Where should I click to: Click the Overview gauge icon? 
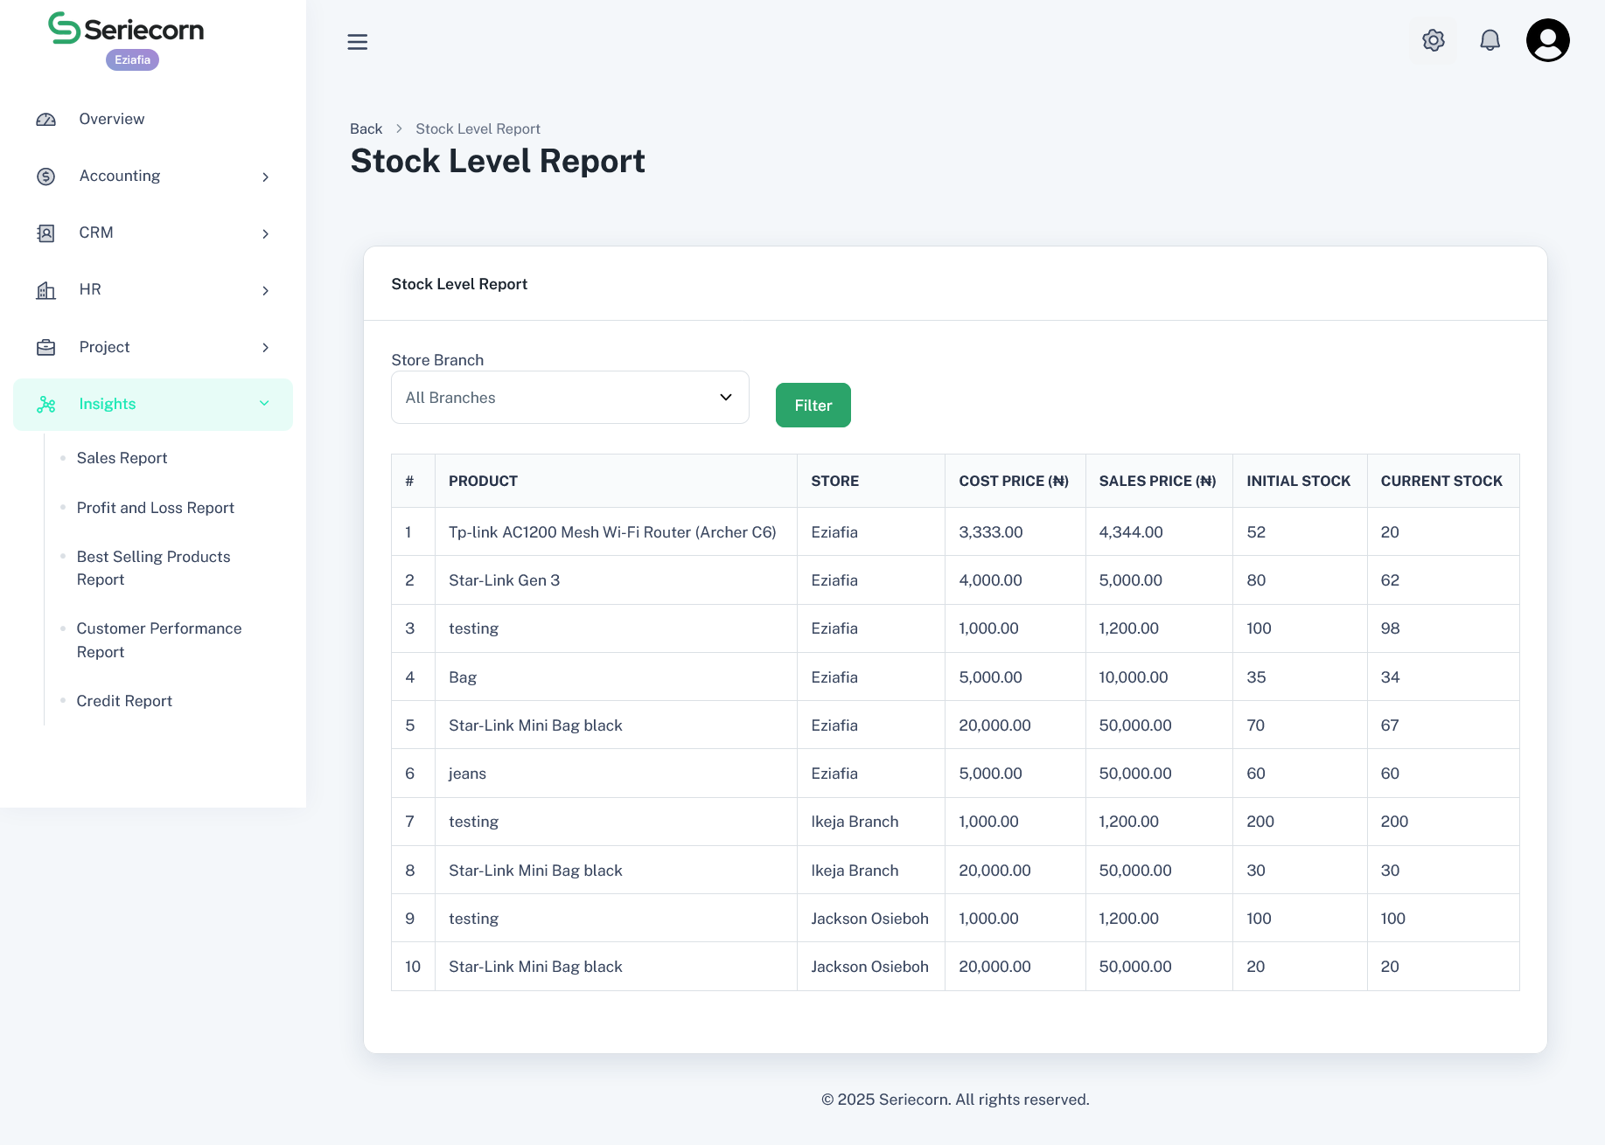pyautogui.click(x=46, y=119)
